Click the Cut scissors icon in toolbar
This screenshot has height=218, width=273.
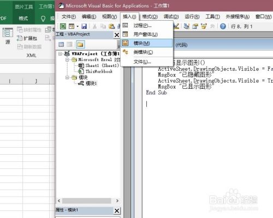click(94, 27)
